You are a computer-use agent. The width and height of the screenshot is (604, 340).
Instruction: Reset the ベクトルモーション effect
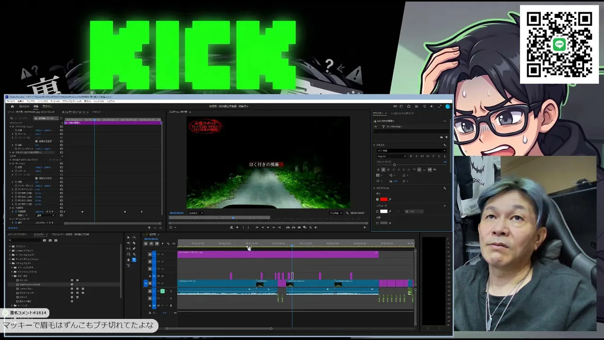pos(61,127)
